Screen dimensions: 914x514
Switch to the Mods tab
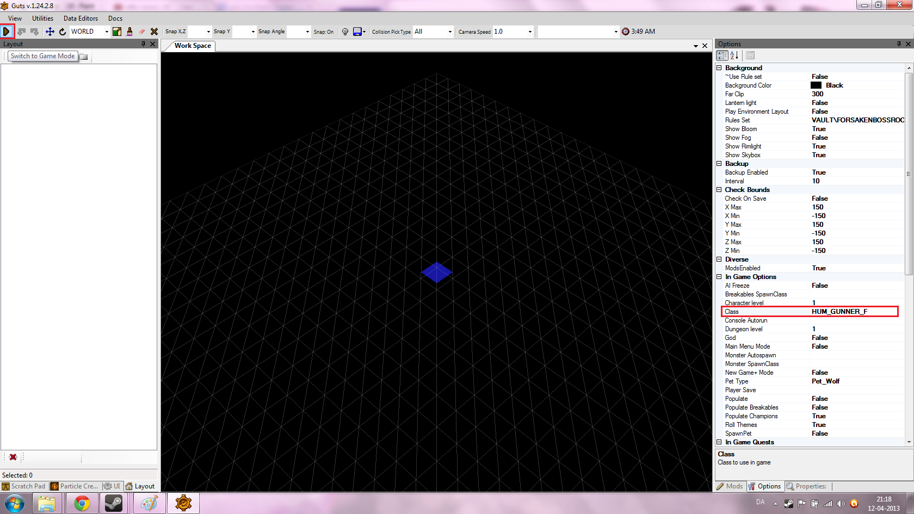(730, 486)
